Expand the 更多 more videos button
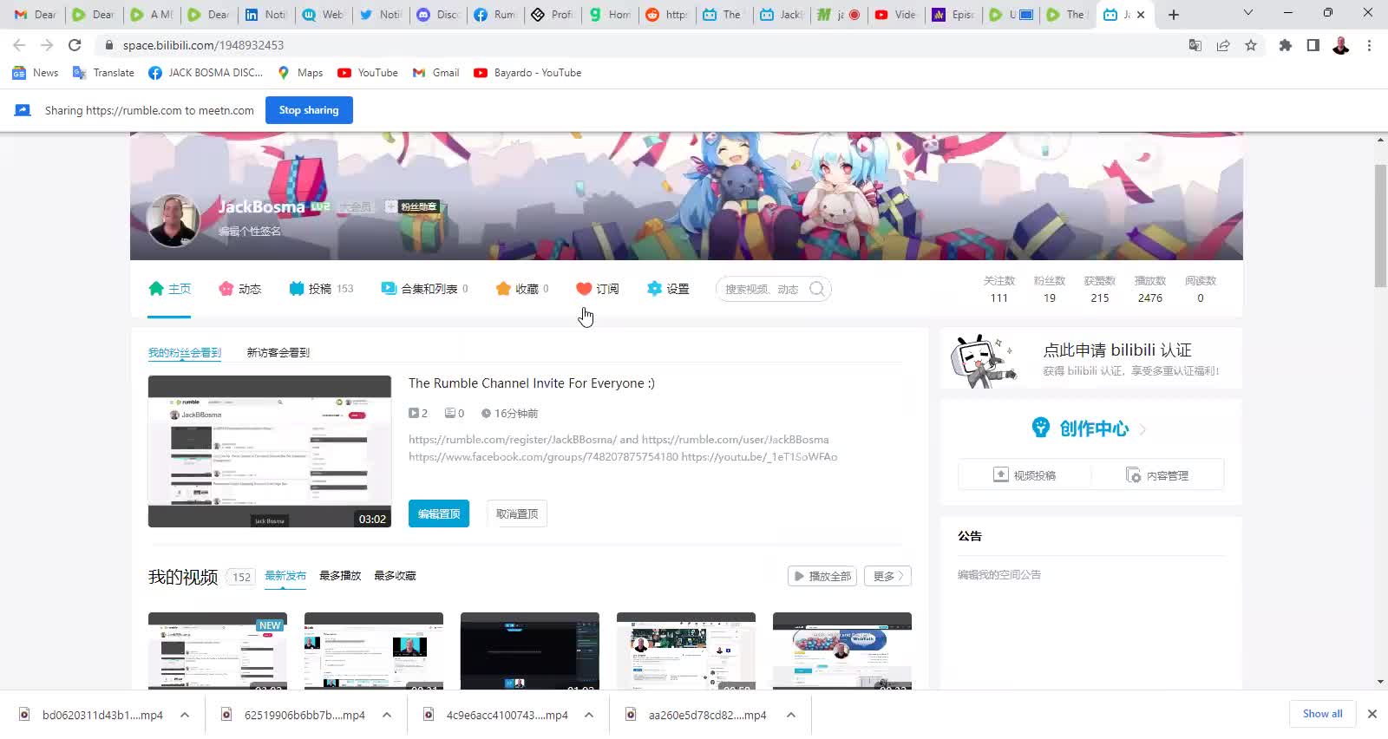This screenshot has height=739, width=1388. pos(887,576)
